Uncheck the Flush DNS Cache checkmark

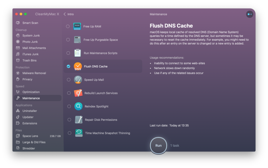tap(68, 66)
